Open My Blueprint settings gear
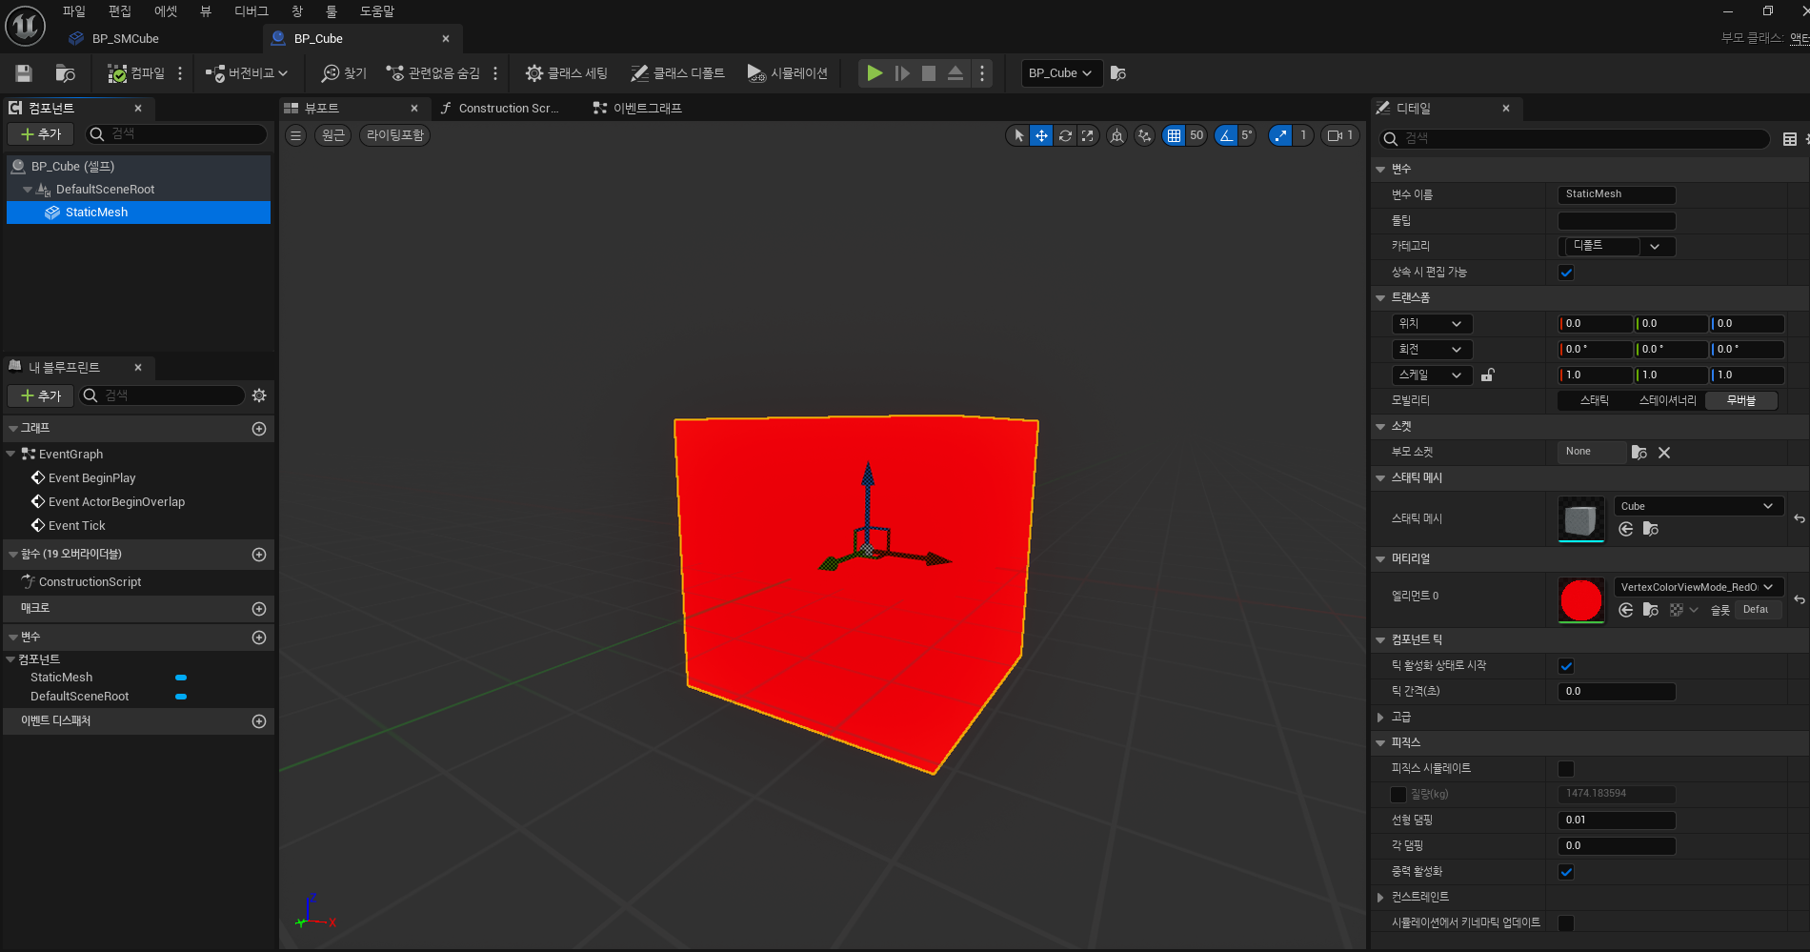Viewport: 1810px width, 952px height. [259, 395]
